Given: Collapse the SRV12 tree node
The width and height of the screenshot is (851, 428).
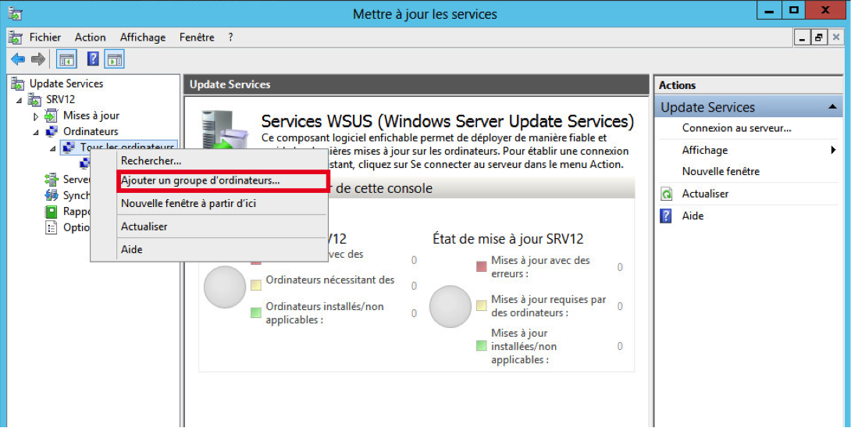Looking at the screenshot, I should 19,101.
